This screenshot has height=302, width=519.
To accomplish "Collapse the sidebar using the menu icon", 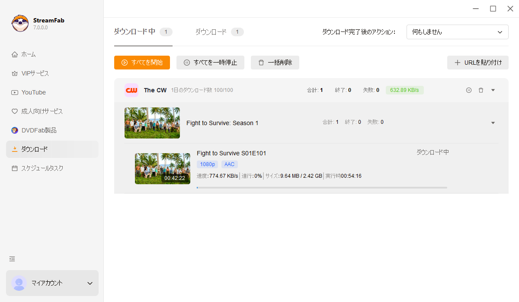I will coord(12,259).
